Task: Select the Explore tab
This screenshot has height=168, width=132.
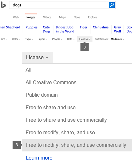Action: 92,17
